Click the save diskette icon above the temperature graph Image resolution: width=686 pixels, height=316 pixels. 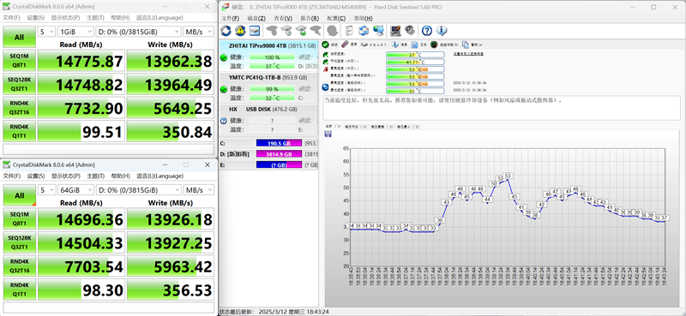point(328,134)
